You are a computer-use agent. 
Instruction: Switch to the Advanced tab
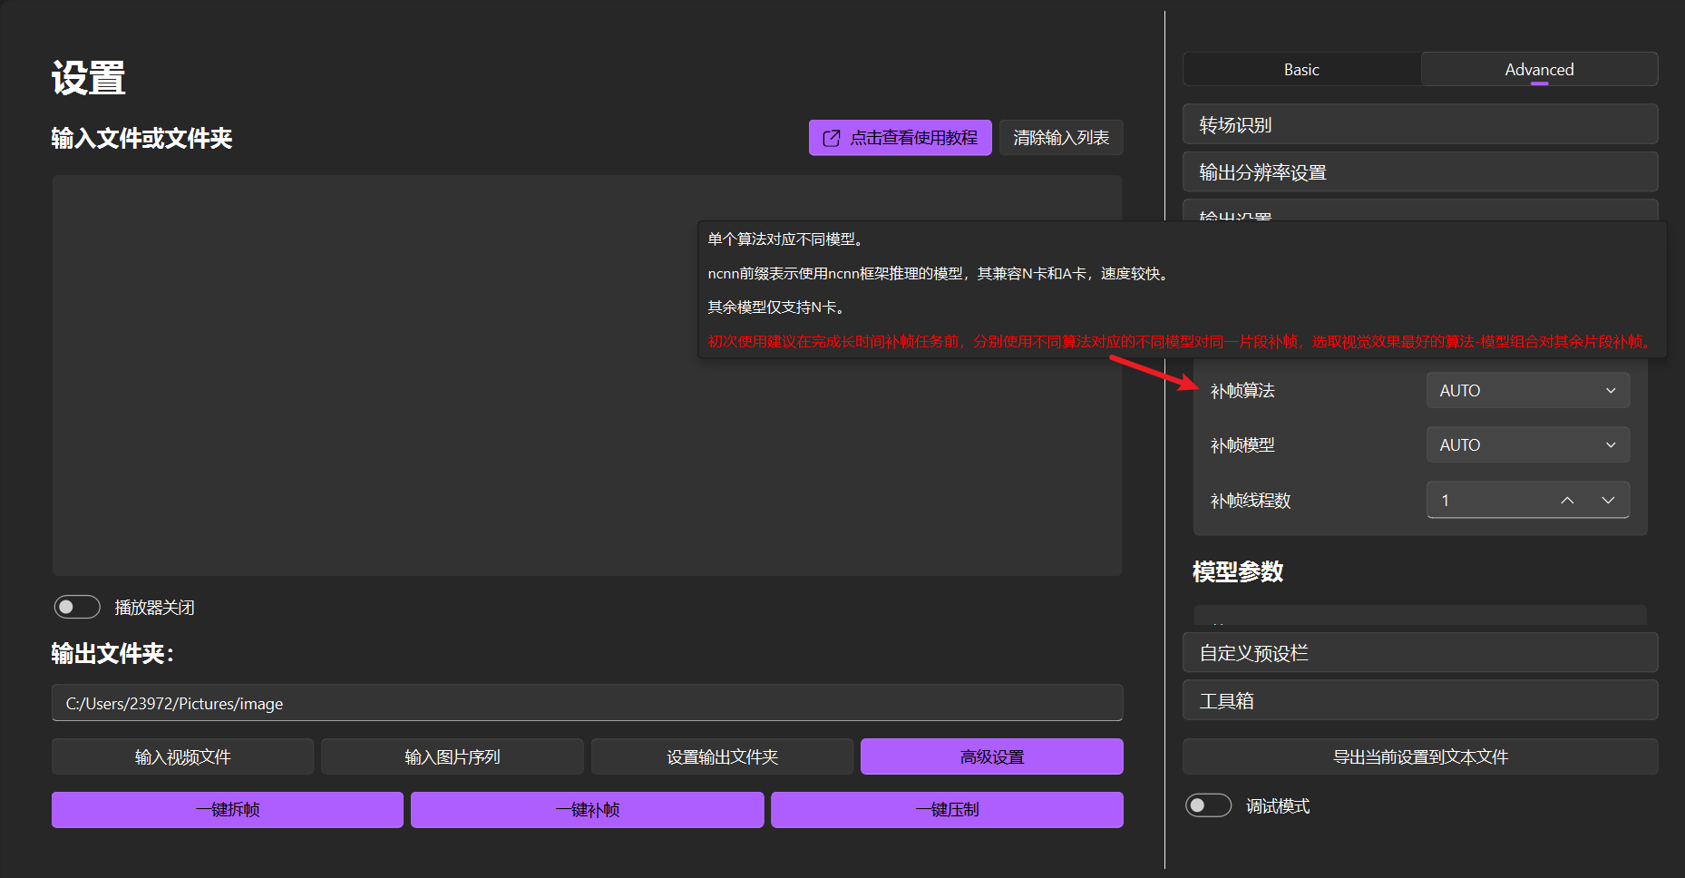click(x=1539, y=70)
